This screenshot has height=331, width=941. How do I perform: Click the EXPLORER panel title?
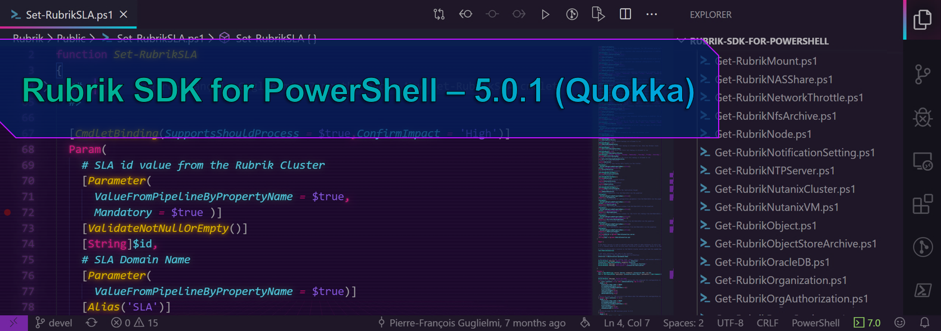710,15
